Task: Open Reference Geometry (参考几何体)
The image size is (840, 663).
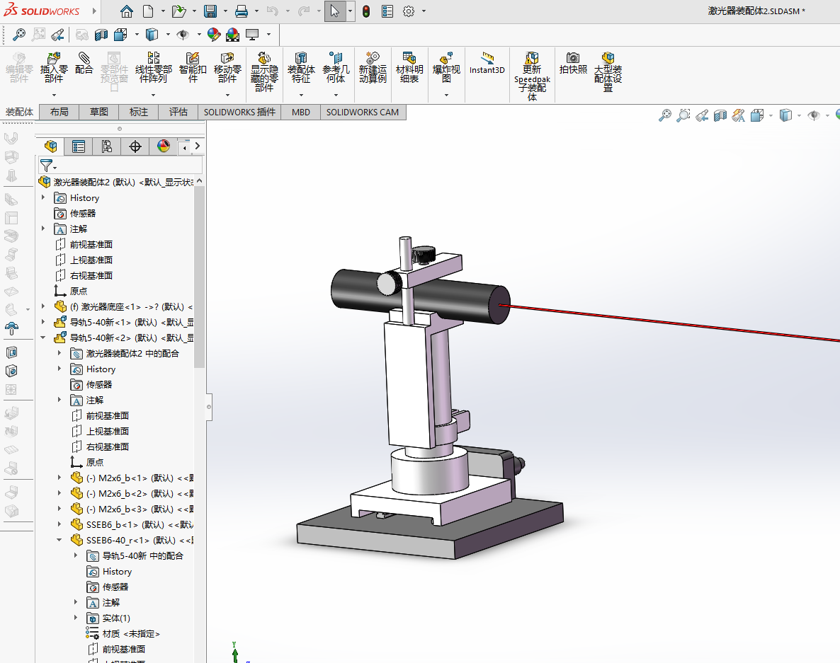Action: (x=336, y=67)
